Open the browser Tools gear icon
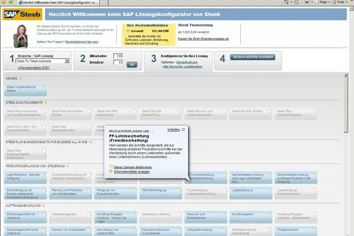Image resolution: width=354 pixels, height=236 pixels. 334,2
